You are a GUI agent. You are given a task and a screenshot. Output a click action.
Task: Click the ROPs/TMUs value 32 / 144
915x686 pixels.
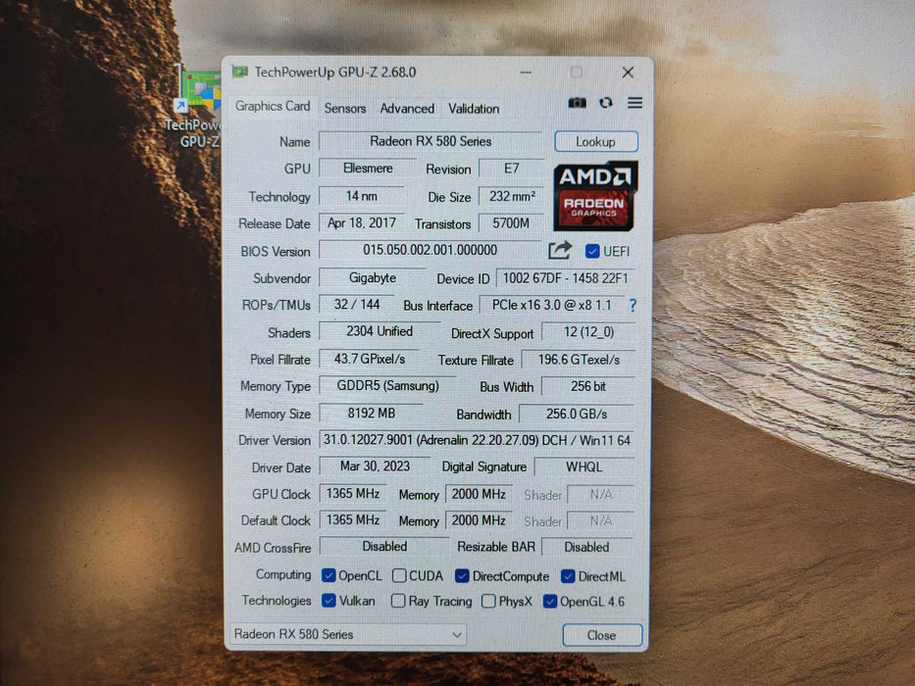coord(357,305)
